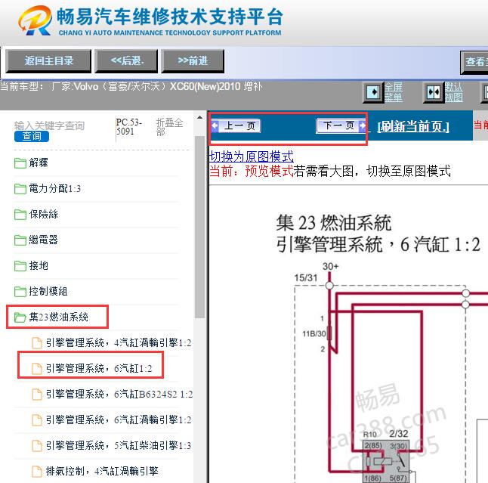
Task: Open 引擎管理系統，6汽缸1:2 entry
Action: [99, 369]
